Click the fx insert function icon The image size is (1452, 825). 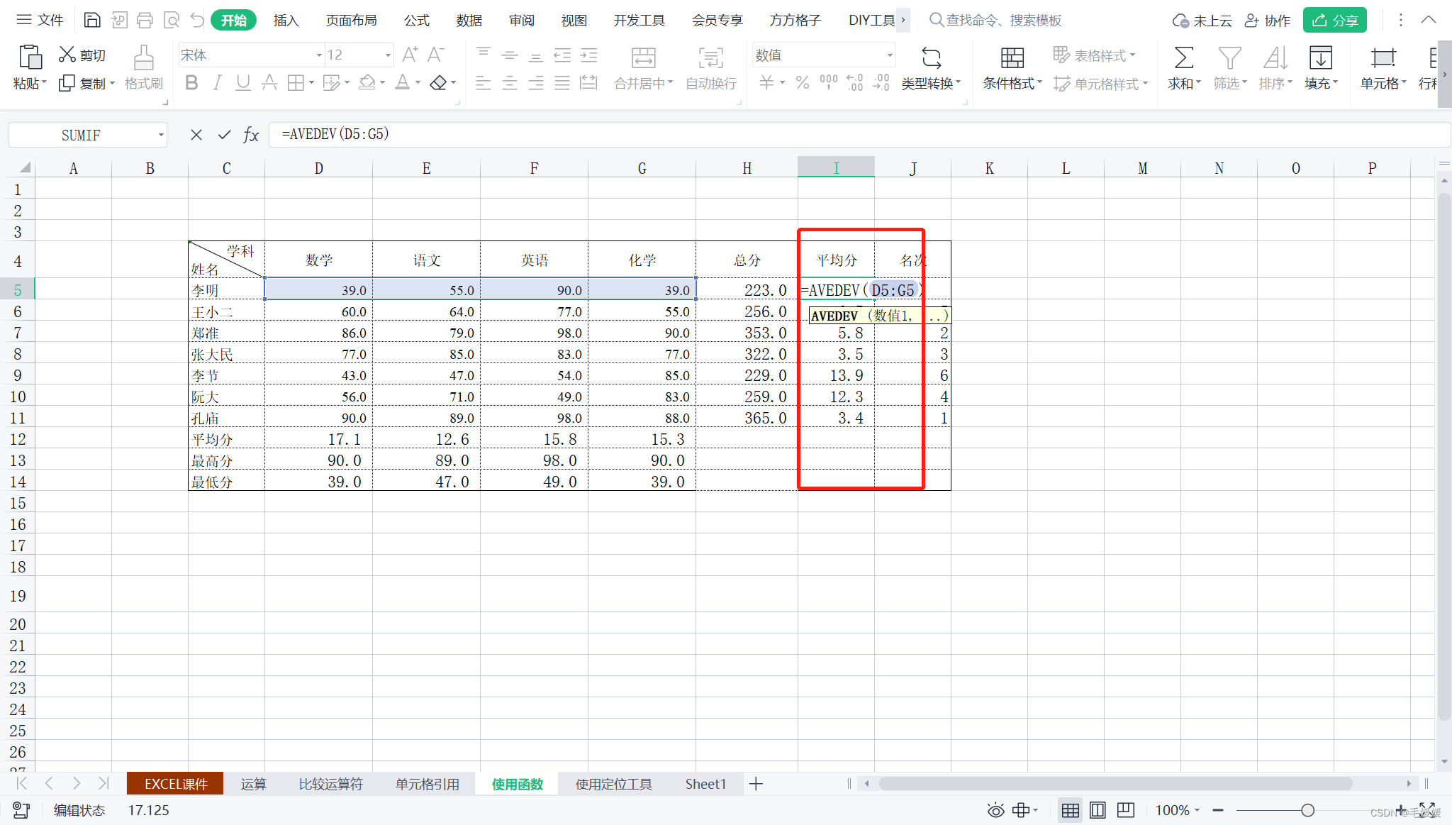251,135
